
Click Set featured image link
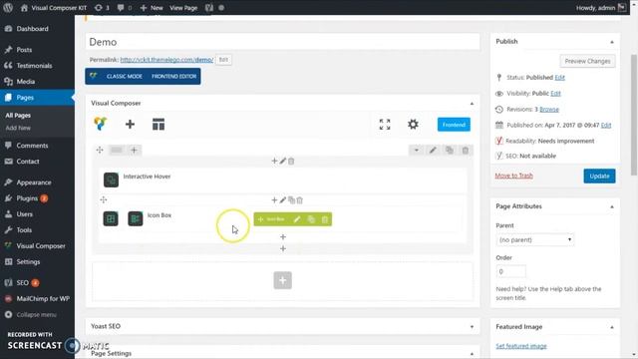click(x=521, y=346)
